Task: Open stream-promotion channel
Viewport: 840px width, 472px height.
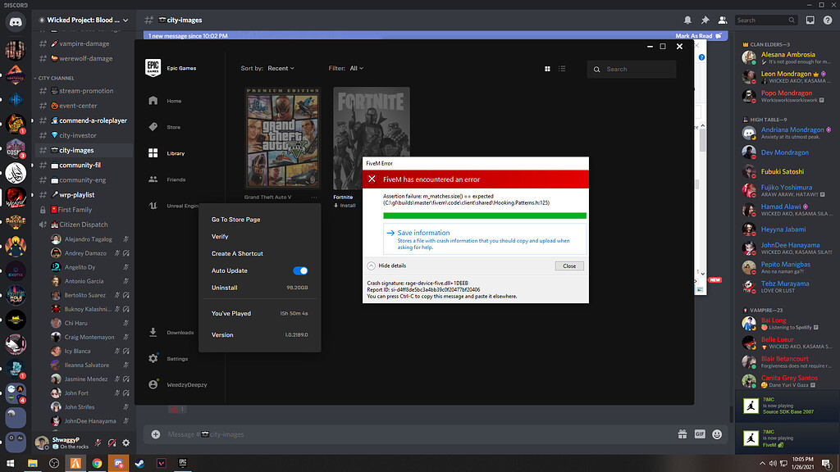Action: pos(84,91)
